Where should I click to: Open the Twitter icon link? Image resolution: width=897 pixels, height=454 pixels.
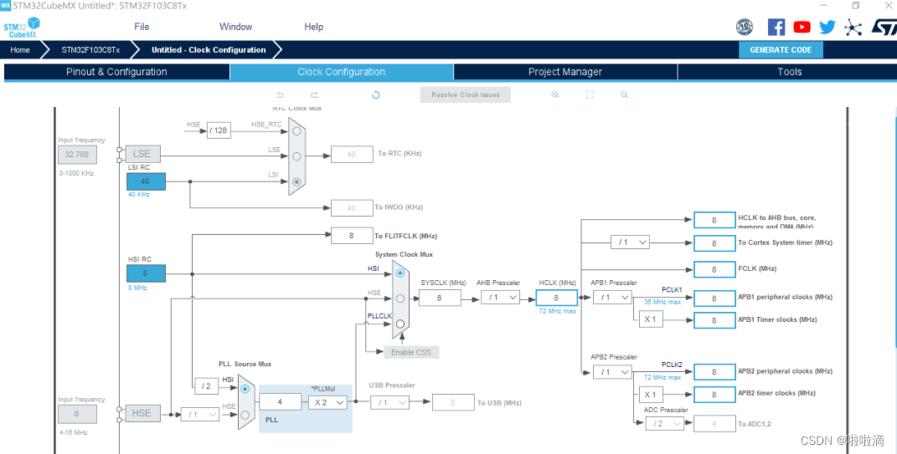click(827, 27)
